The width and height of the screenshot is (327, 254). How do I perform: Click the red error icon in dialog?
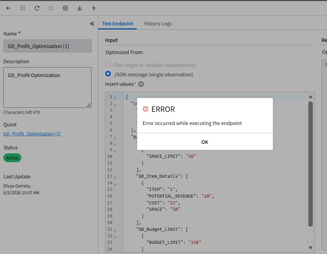pos(146,109)
